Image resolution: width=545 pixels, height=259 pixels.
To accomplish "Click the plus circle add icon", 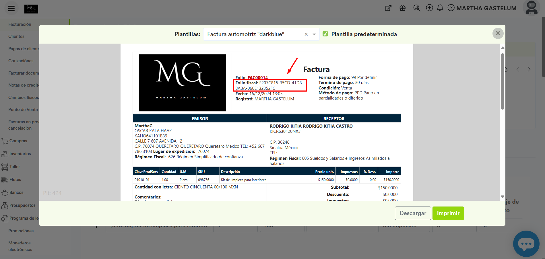I will click(x=429, y=8).
